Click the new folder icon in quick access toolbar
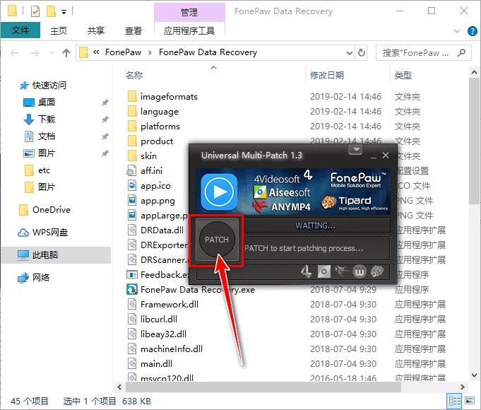Image resolution: width=481 pixels, height=410 pixels. [x=51, y=11]
